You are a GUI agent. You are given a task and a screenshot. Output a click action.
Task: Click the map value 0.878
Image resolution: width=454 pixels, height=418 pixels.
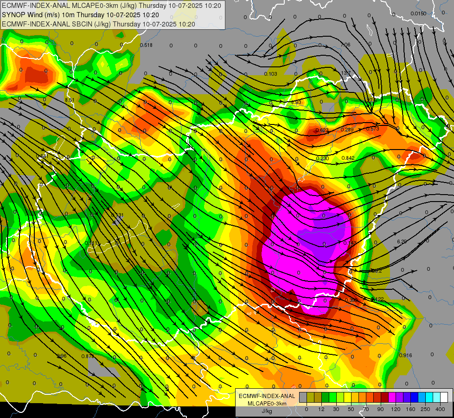click(88, 356)
